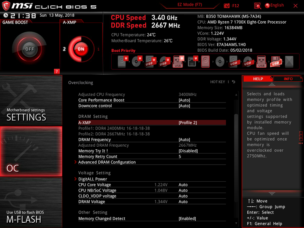
Task: Select the legacy USB hard disk boot icon
Action: click(x=233, y=62)
